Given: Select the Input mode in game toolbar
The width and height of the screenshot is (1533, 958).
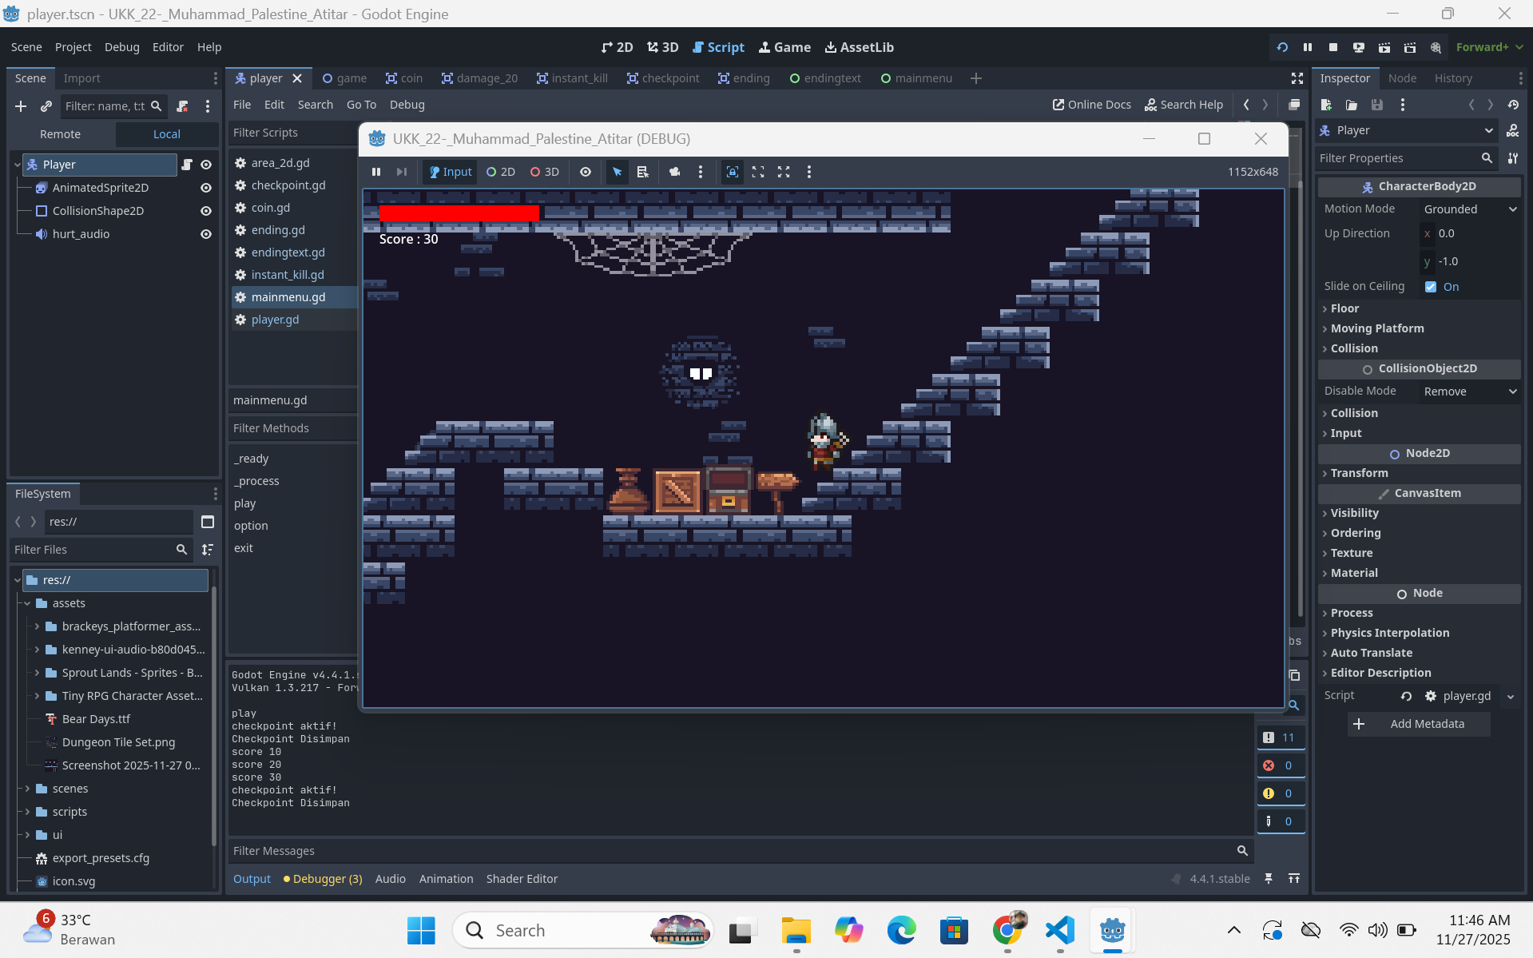Looking at the screenshot, I should (451, 172).
